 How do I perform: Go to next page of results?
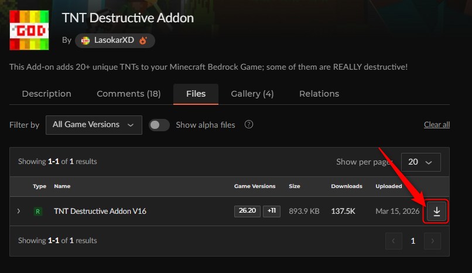(432, 241)
